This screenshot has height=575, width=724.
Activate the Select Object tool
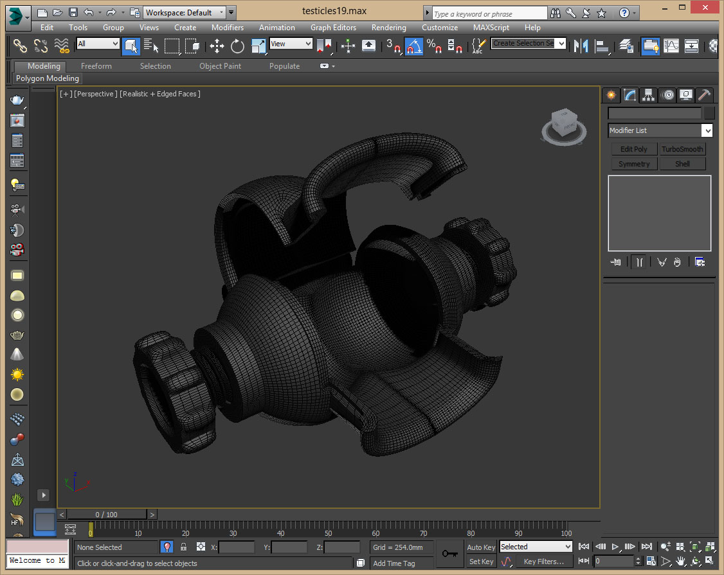(131, 46)
